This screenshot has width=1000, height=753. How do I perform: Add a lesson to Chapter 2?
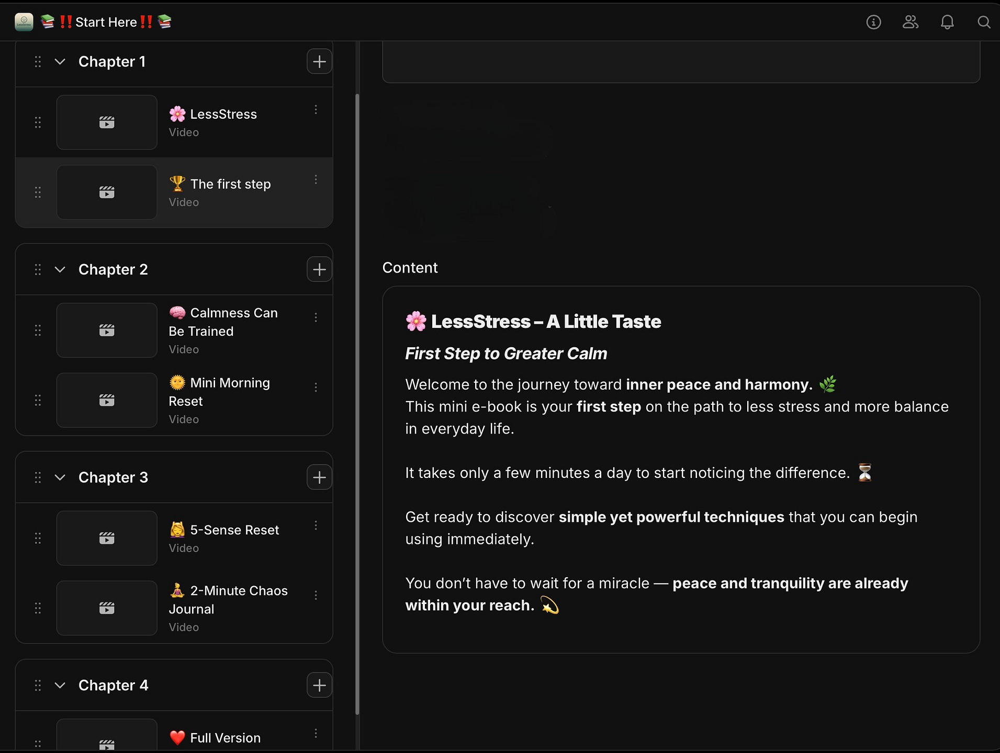pos(319,269)
